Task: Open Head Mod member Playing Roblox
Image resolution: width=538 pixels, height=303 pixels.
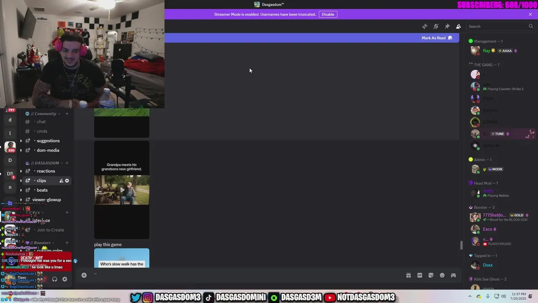Action: pyautogui.click(x=502, y=193)
